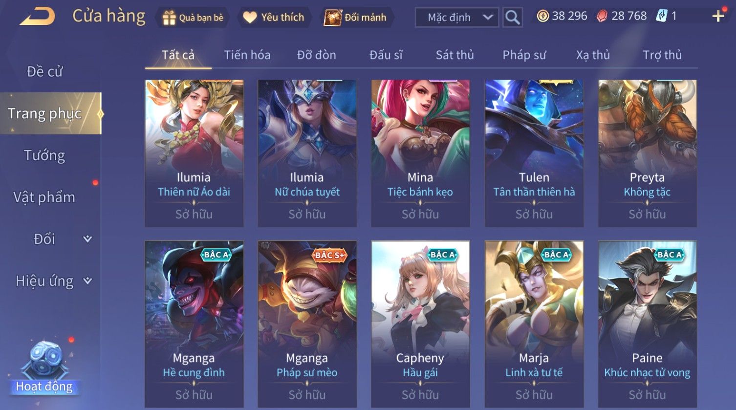The height and width of the screenshot is (410, 736).
Task: Open the search magnifier icon
Action: click(512, 18)
